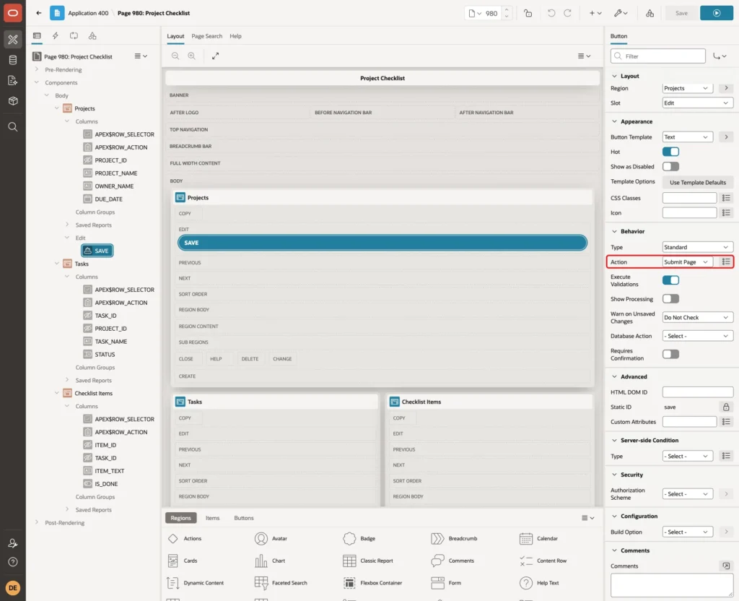The height and width of the screenshot is (601, 739).
Task: Open CSS Classes picker list button
Action: (726, 198)
